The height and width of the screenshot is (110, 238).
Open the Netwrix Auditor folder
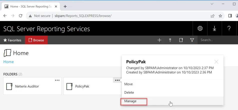tap(27, 86)
